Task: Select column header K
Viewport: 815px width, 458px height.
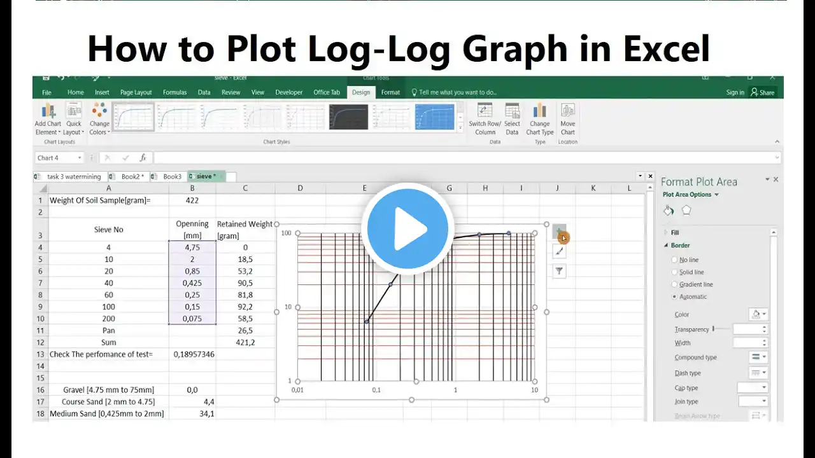Action: pyautogui.click(x=593, y=188)
